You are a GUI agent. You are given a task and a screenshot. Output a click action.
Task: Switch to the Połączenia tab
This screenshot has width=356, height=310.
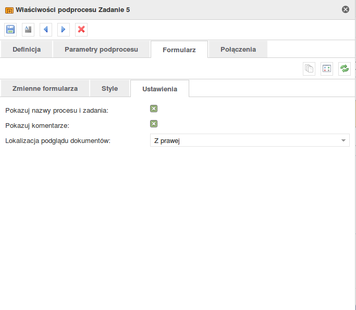238,49
